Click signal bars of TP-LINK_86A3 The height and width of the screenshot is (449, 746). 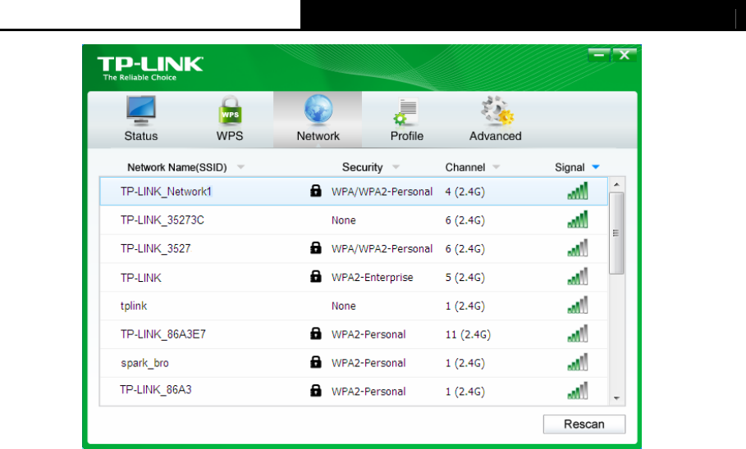(x=578, y=390)
